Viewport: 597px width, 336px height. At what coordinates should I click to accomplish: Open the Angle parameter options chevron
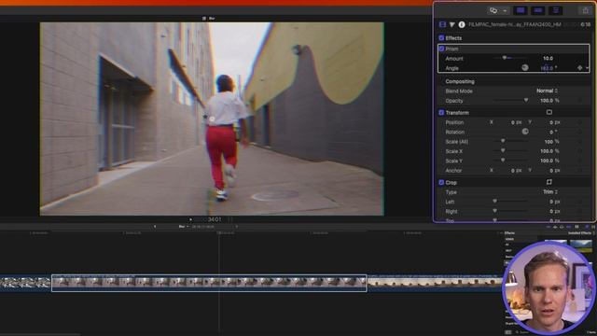(x=587, y=68)
